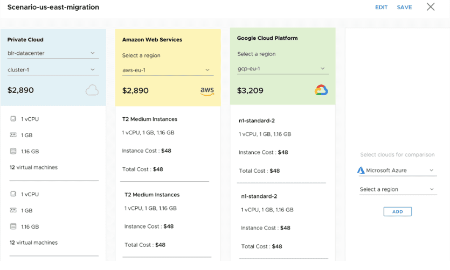Click the first vCPU chip icon
450x270 pixels.
pos(13,119)
